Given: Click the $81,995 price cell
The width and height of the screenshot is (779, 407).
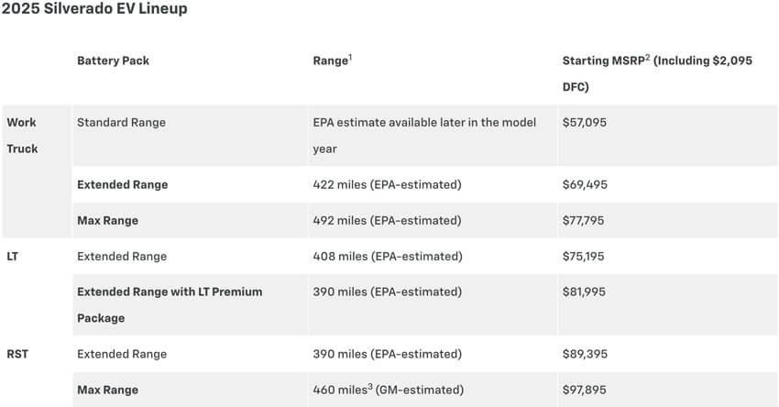Looking at the screenshot, I should pyautogui.click(x=584, y=291).
